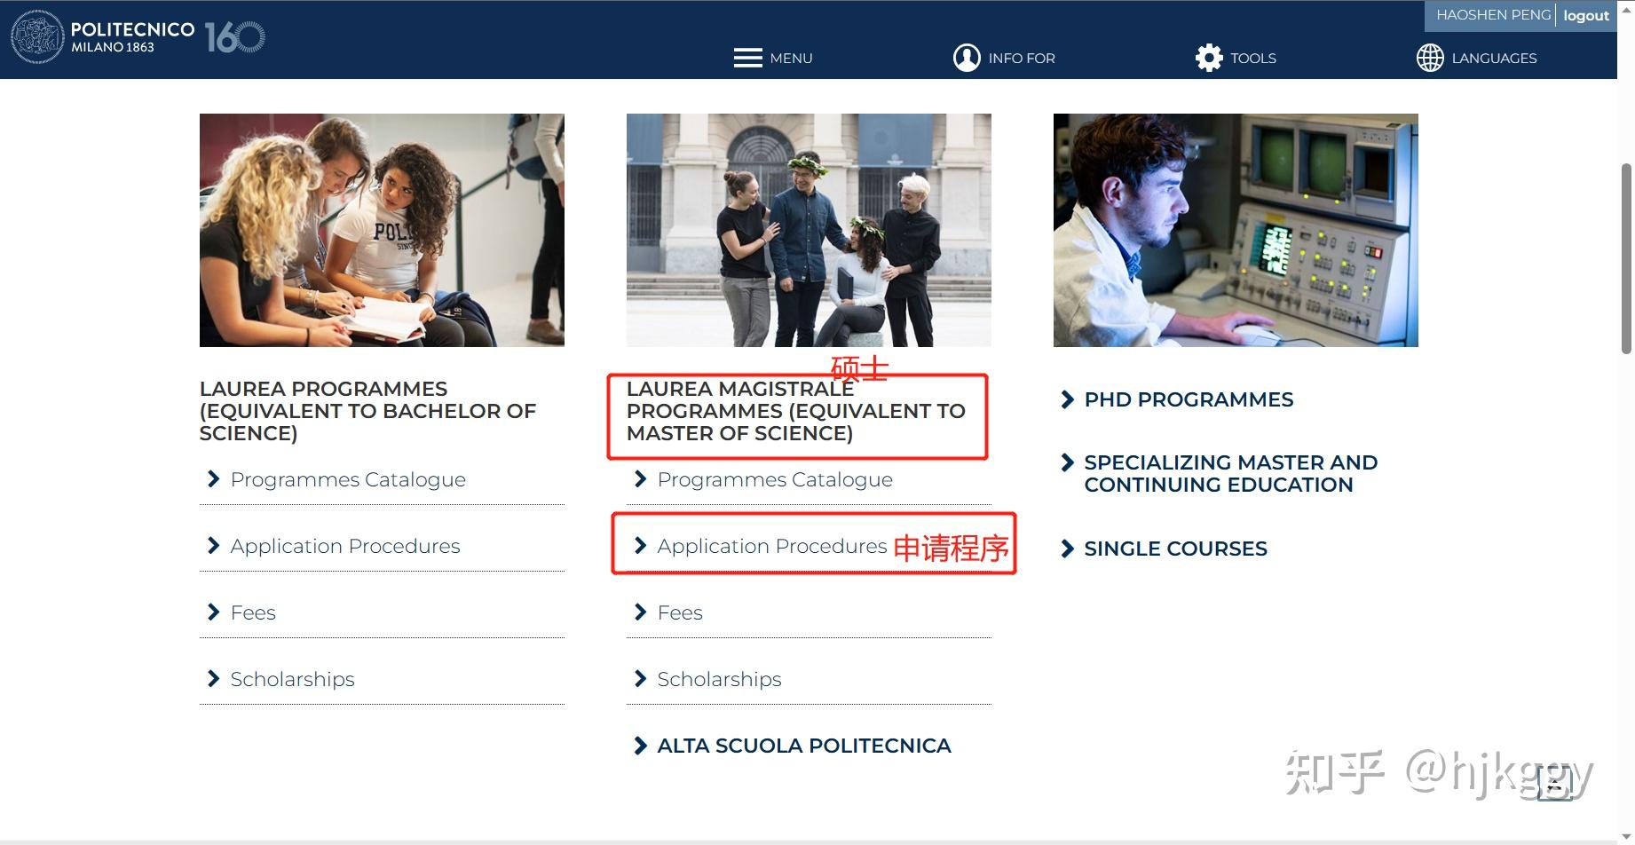Click the Politecnico Milano seal logo
The image size is (1635, 845).
(36, 36)
